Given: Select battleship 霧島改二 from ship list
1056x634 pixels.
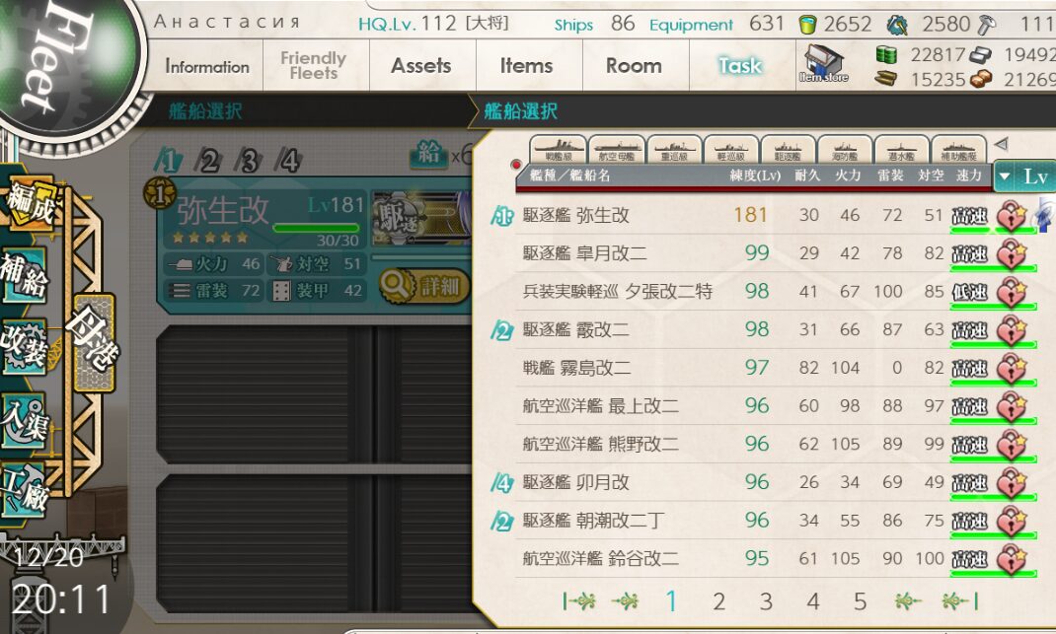Looking at the screenshot, I should [x=775, y=368].
